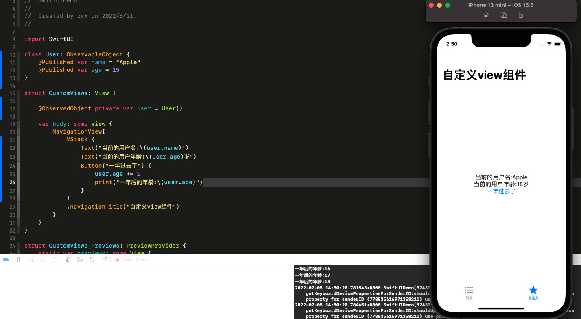Click the var body: some View line
The height and width of the screenshot is (319, 581).
[75, 124]
